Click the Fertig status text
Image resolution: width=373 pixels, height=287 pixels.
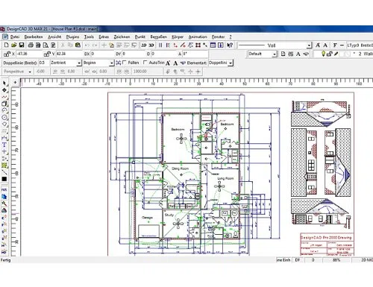point(5,260)
